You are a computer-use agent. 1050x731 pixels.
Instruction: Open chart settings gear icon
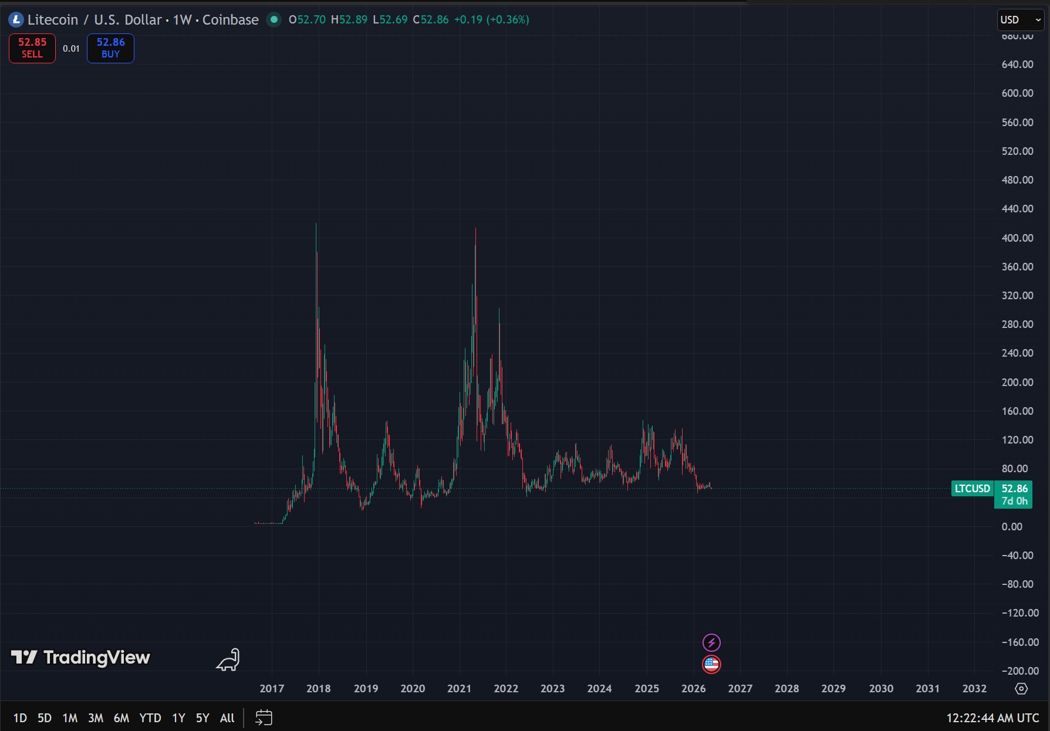1021,689
